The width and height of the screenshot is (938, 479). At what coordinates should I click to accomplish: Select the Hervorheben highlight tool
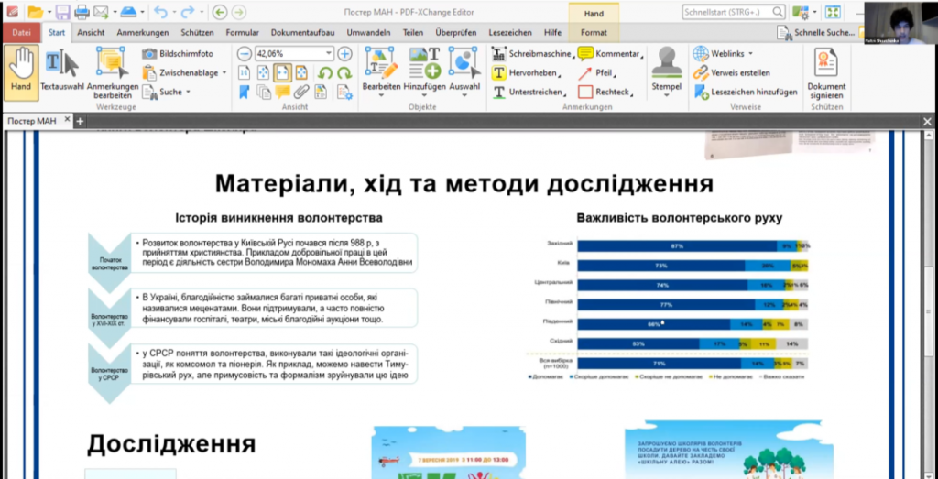coord(526,73)
